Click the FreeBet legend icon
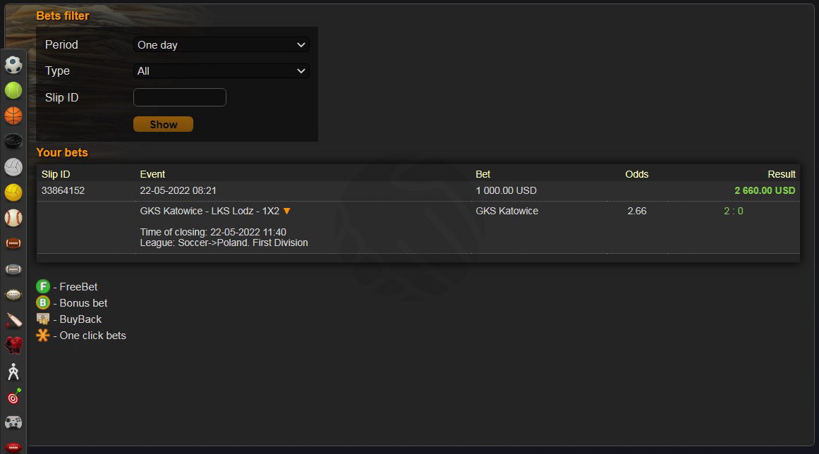This screenshot has width=819, height=454. 43,286
